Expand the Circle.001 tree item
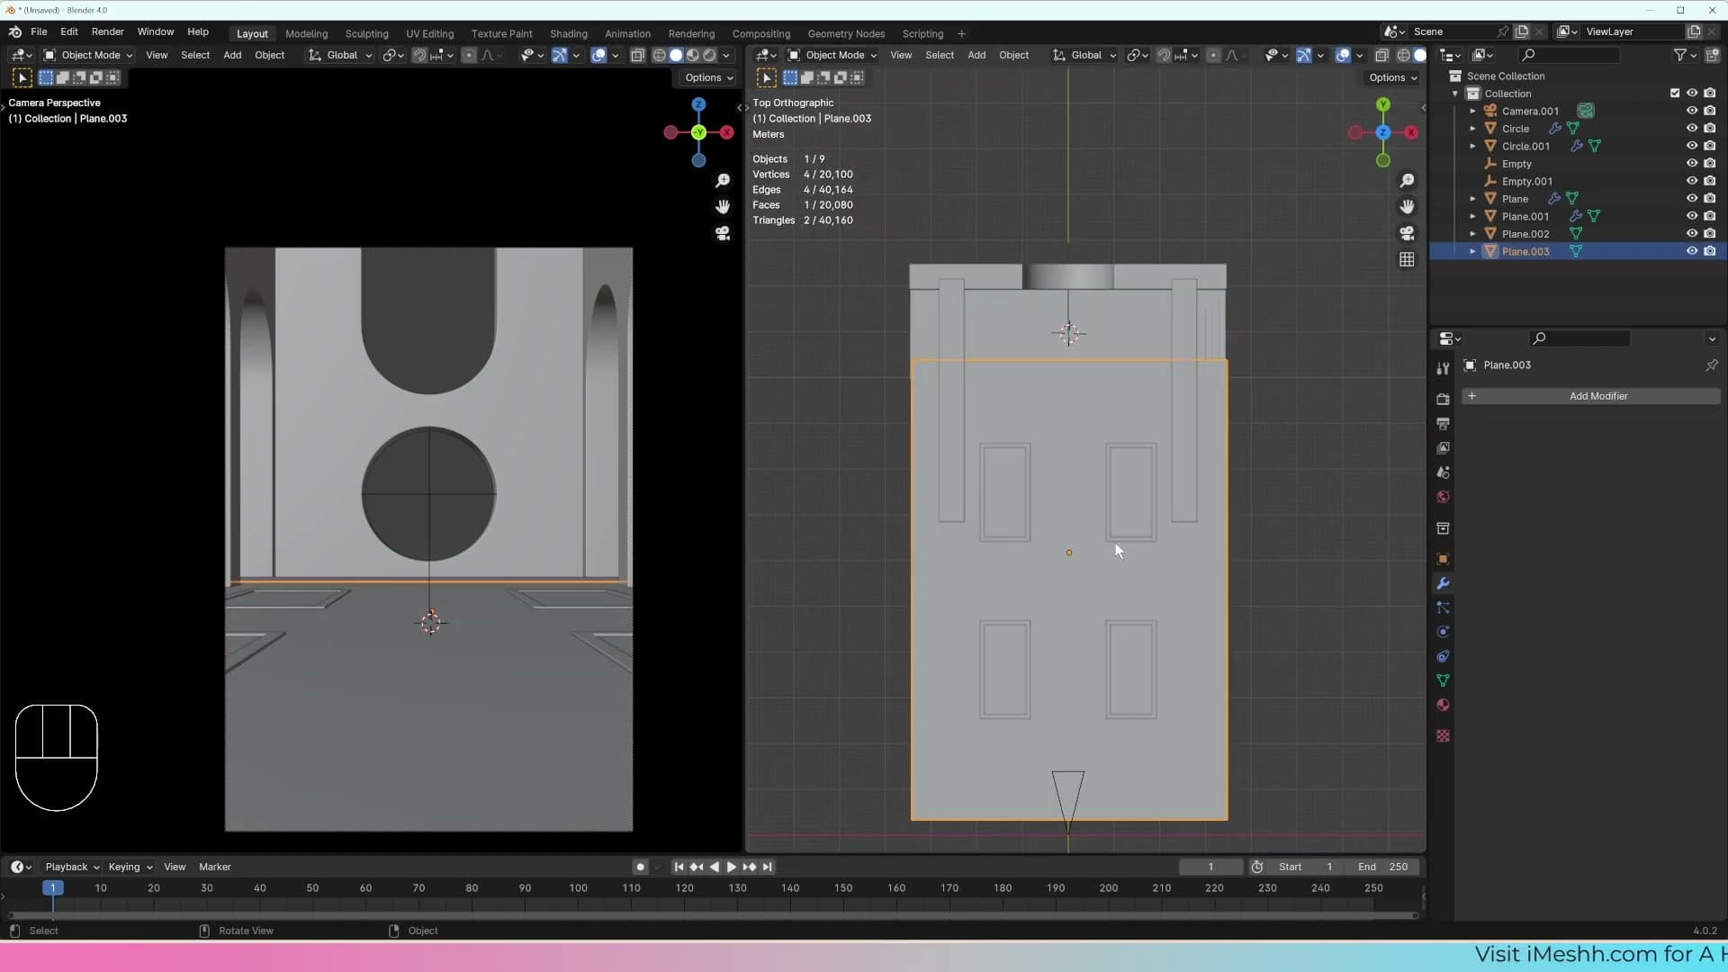 [x=1473, y=146]
